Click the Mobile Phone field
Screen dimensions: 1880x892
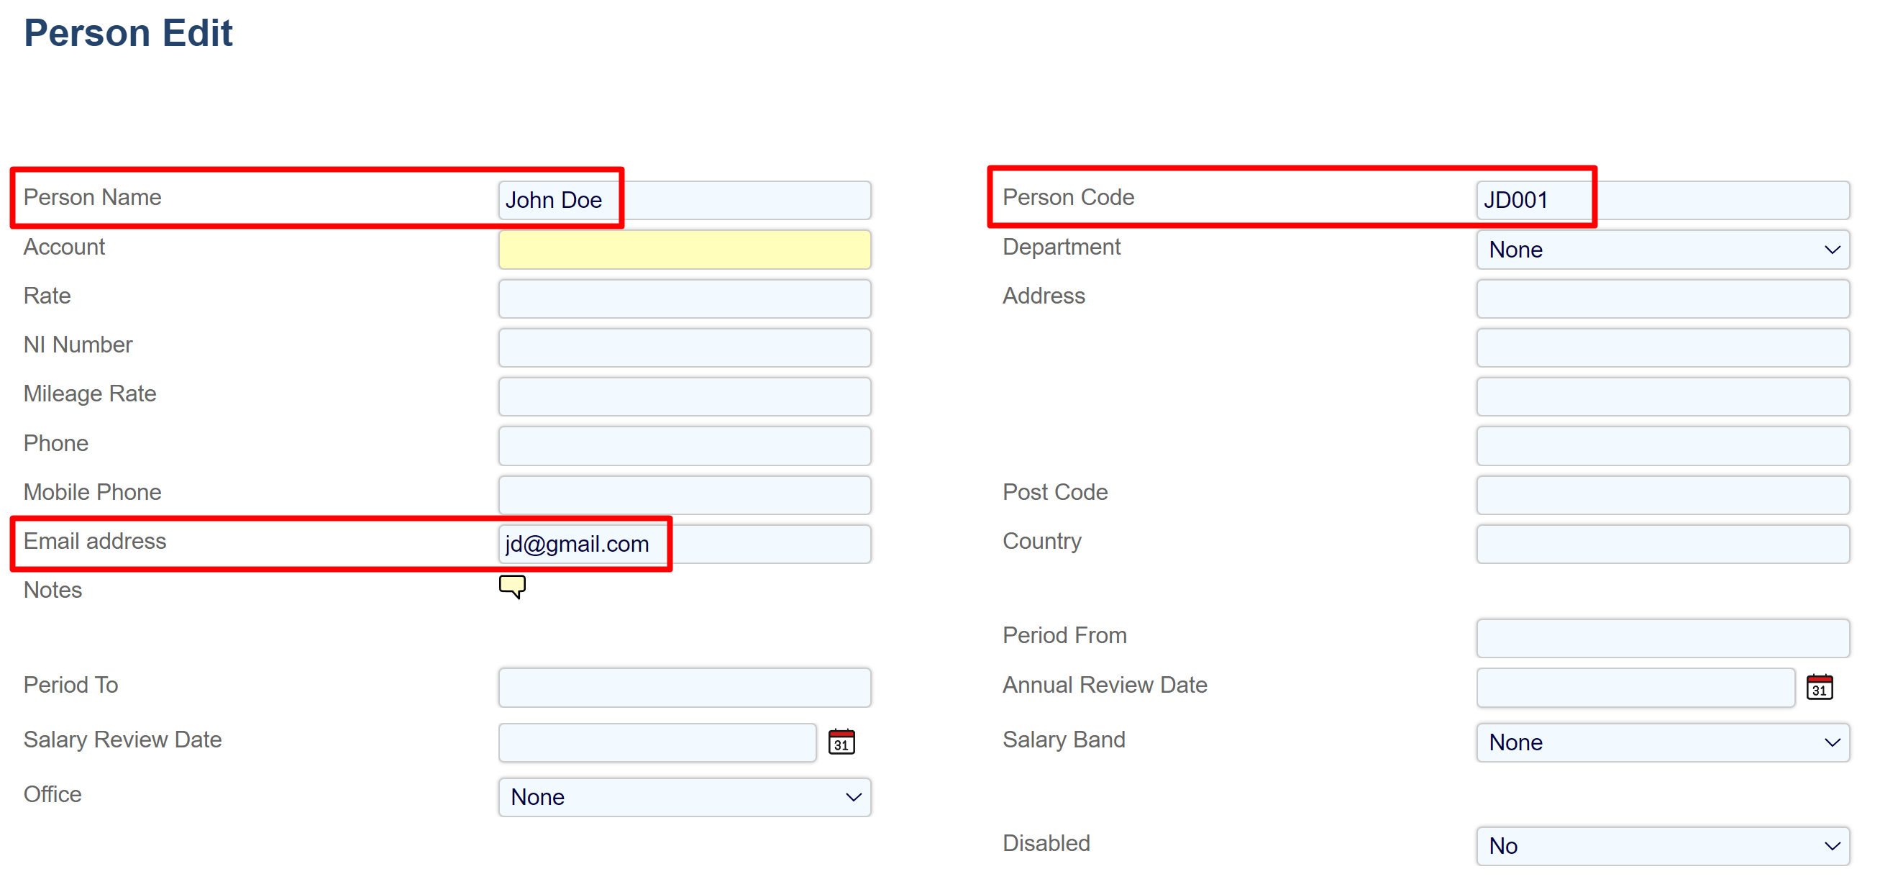click(x=685, y=495)
